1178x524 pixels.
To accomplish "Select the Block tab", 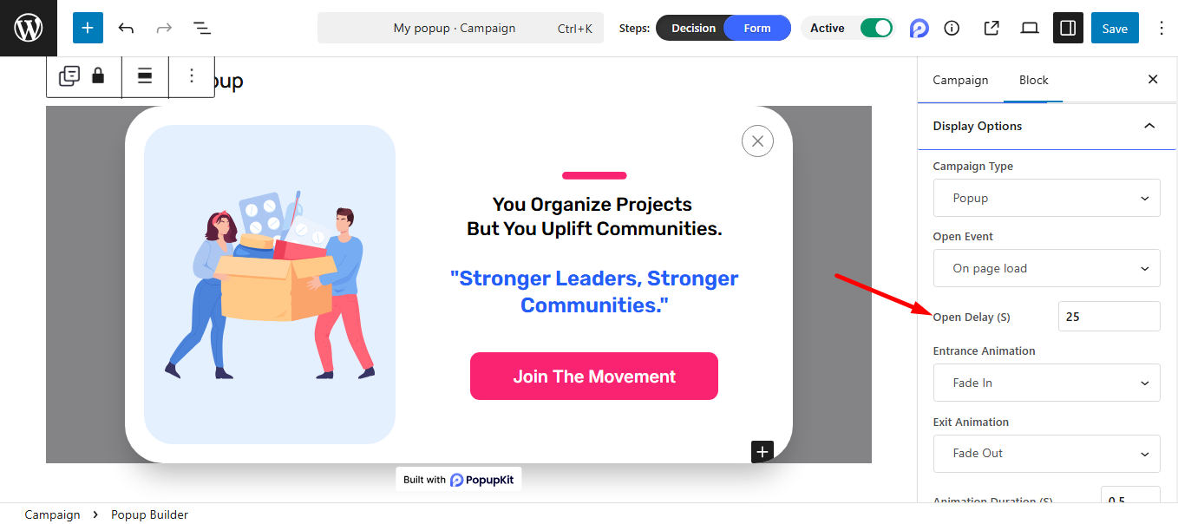I will coord(1033,80).
